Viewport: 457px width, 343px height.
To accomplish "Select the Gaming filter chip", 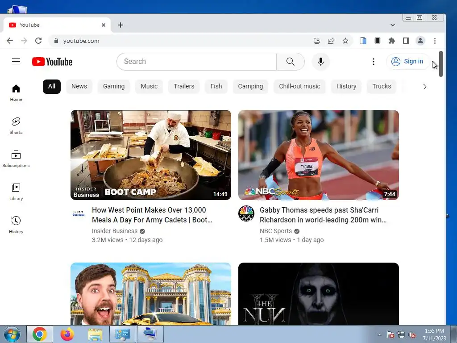I will (114, 86).
